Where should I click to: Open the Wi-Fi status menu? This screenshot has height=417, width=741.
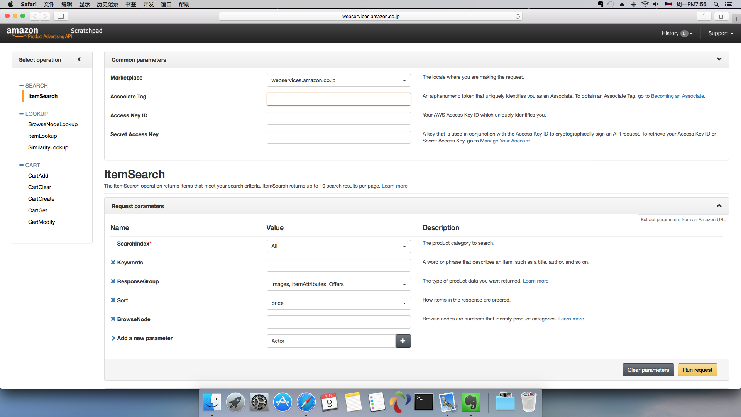pyautogui.click(x=645, y=4)
